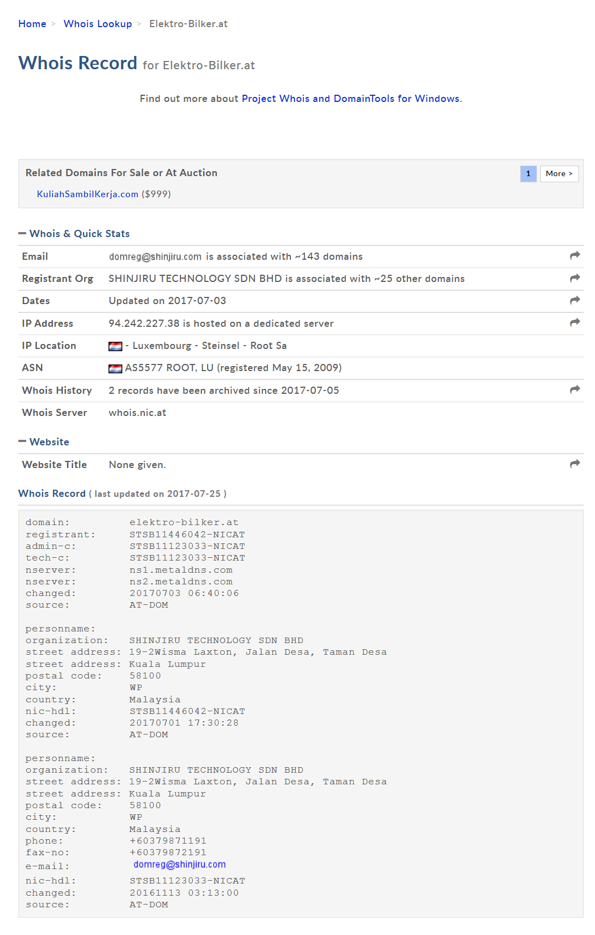Collapse the Whois & Quick Stats section

coord(22,233)
